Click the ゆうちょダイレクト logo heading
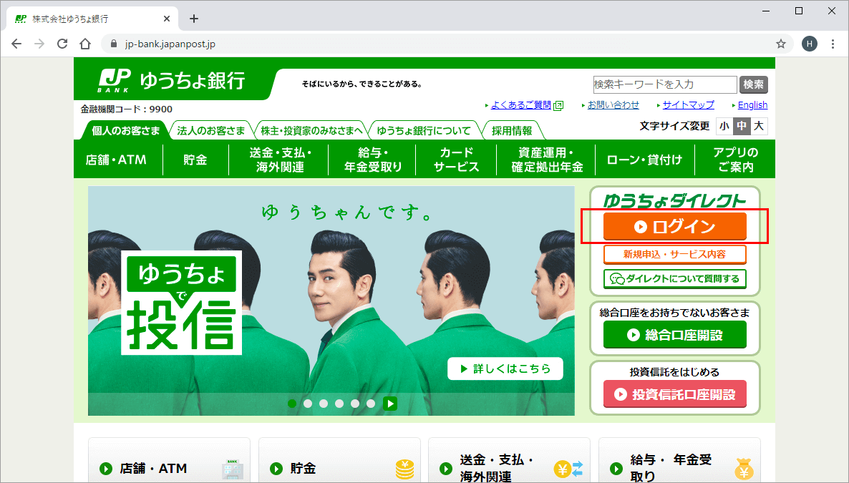The width and height of the screenshot is (849, 483). (x=674, y=200)
